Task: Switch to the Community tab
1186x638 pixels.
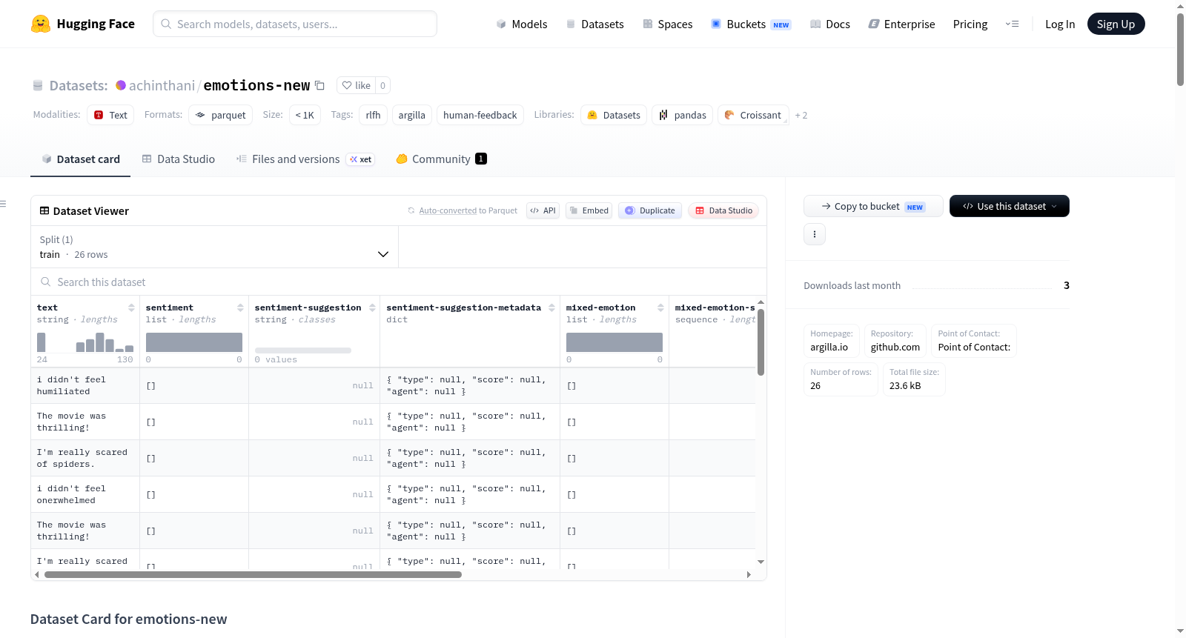Action: coord(441,159)
